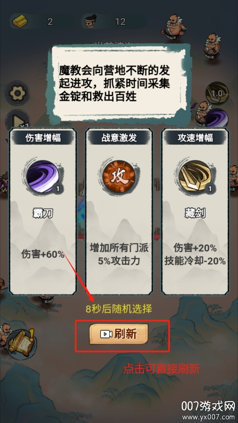This screenshot has height=423, width=238.
Task: Select the golden 藏剑 skill icon
Action: (195, 177)
